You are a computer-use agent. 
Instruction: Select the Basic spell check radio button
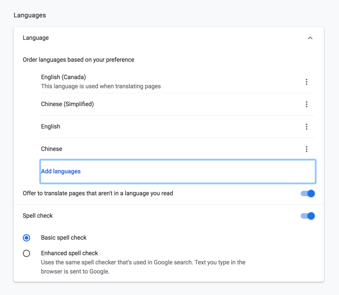pyautogui.click(x=27, y=238)
